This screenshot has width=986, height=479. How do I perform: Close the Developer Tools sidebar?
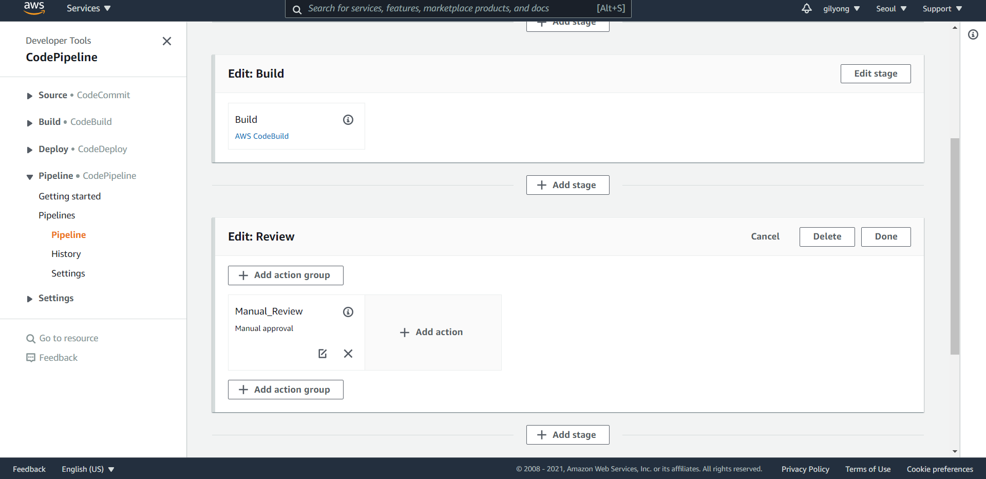point(167,41)
